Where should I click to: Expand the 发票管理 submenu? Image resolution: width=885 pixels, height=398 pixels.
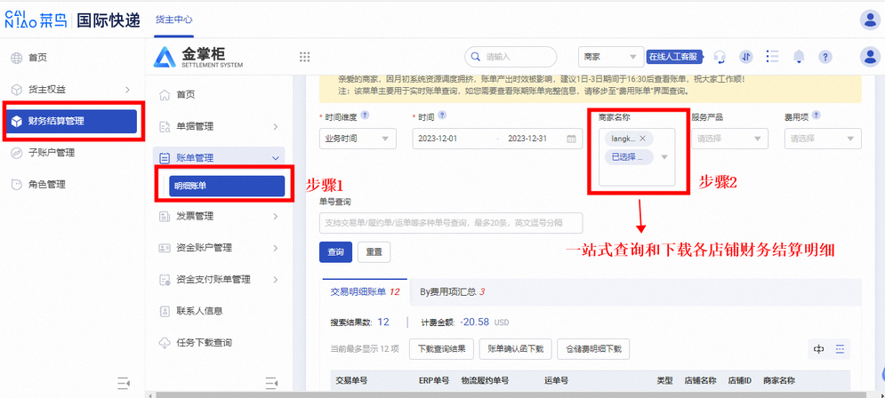[276, 216]
